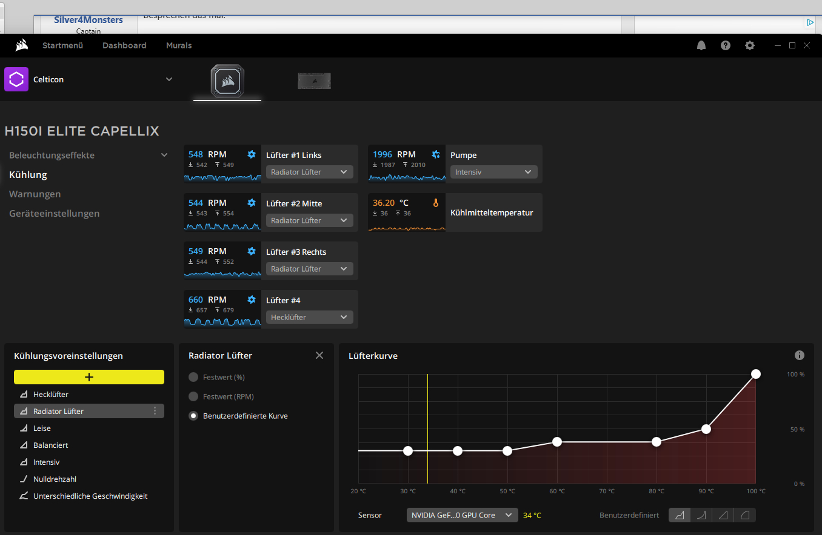The image size is (822, 535).
Task: Select the Unterschiedliche Geschwindigkeit preset
Action: coord(89,496)
